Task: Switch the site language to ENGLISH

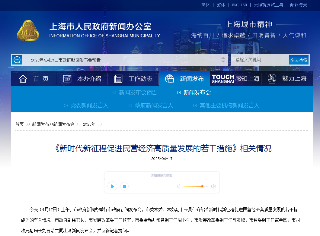Action: click(x=239, y=5)
